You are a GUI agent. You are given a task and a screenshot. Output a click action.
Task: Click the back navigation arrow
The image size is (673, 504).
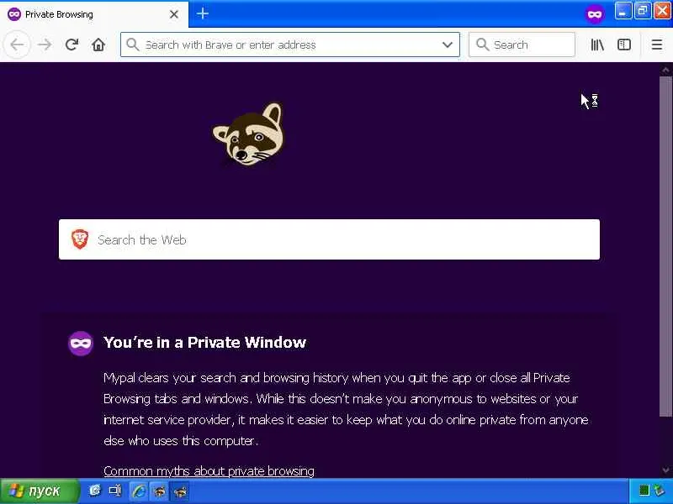[17, 45]
